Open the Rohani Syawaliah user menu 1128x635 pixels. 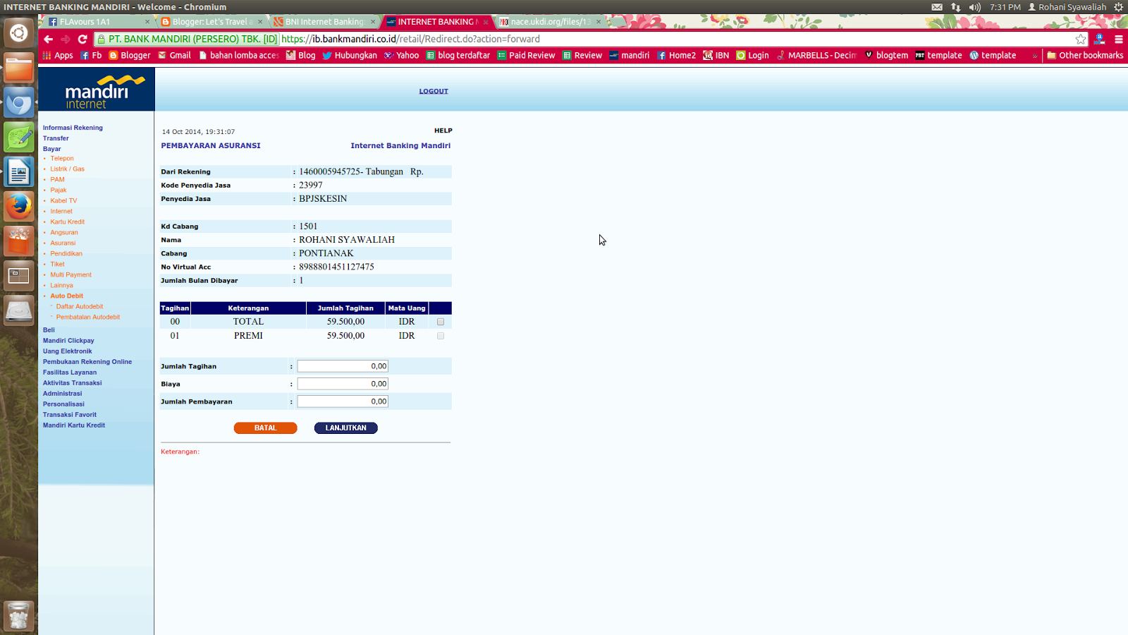[x=1067, y=7]
